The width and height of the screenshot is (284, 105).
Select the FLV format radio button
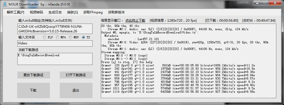pyautogui.click(x=45, y=37)
